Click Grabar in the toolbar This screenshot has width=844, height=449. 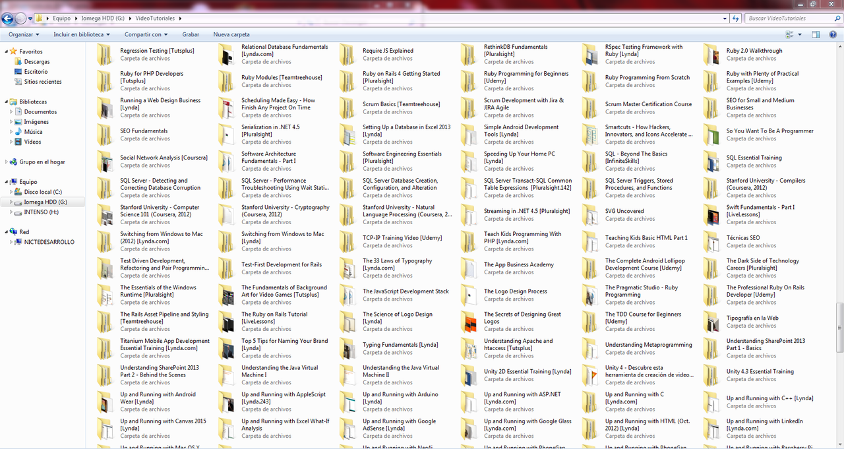click(x=191, y=34)
